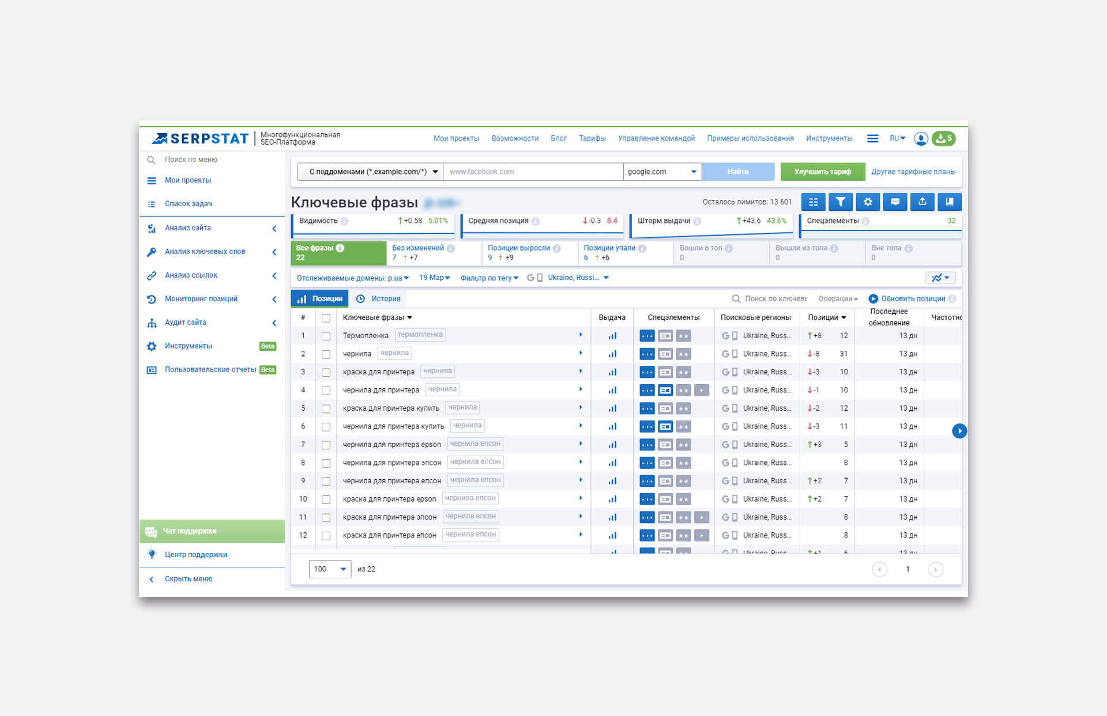This screenshot has width=1107, height=716.
Task: Open the hamburger menu in the header
Action: tap(872, 139)
